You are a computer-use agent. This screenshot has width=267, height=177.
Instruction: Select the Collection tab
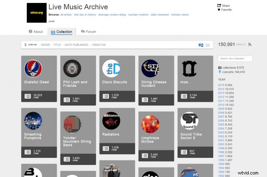pos(62,32)
